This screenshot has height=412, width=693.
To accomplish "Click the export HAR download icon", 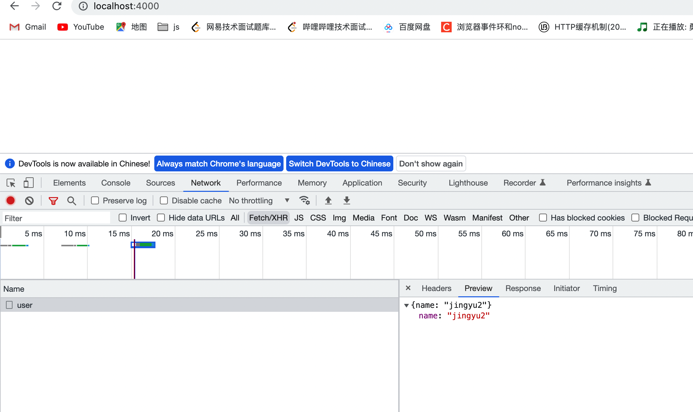I will pos(346,200).
